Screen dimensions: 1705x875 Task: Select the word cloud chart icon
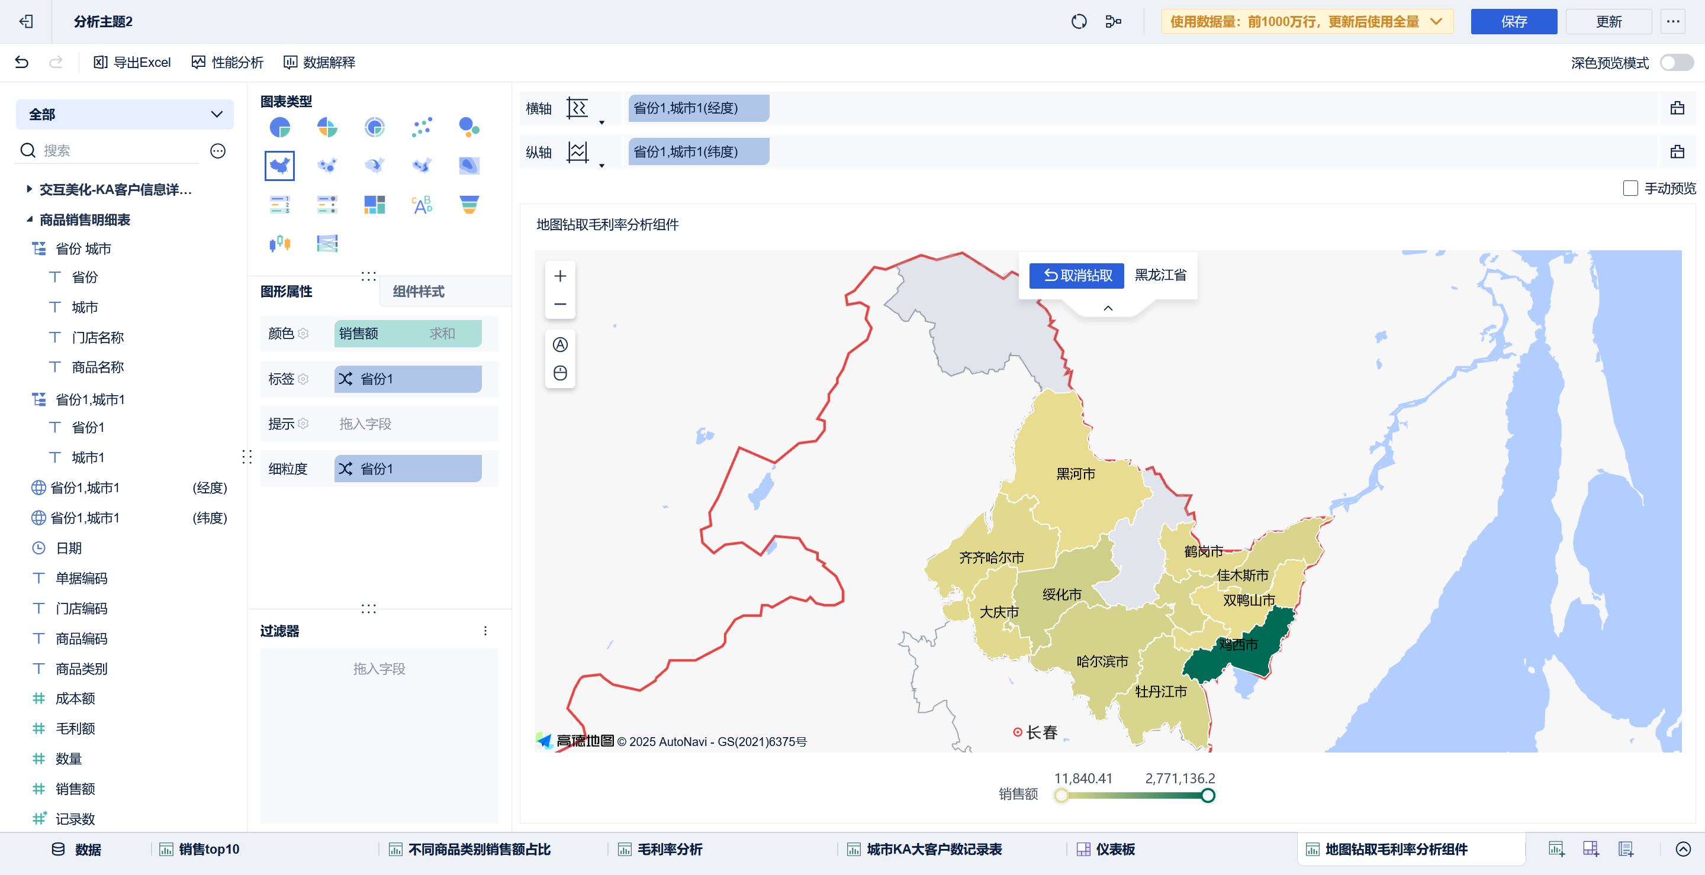pyautogui.click(x=422, y=204)
